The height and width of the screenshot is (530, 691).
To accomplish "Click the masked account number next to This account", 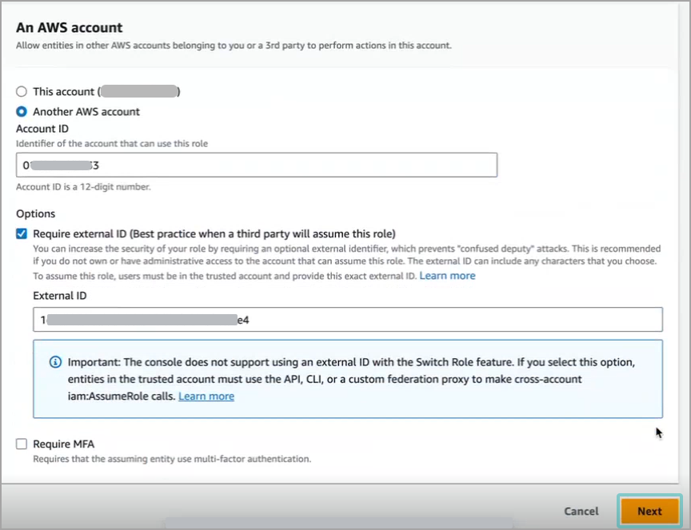I will (x=140, y=91).
